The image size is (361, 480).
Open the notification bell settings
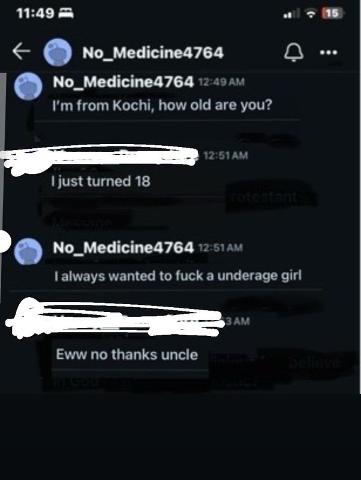pos(294,52)
